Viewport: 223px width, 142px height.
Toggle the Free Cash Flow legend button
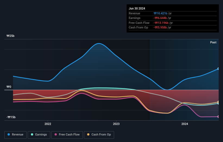coord(67,135)
